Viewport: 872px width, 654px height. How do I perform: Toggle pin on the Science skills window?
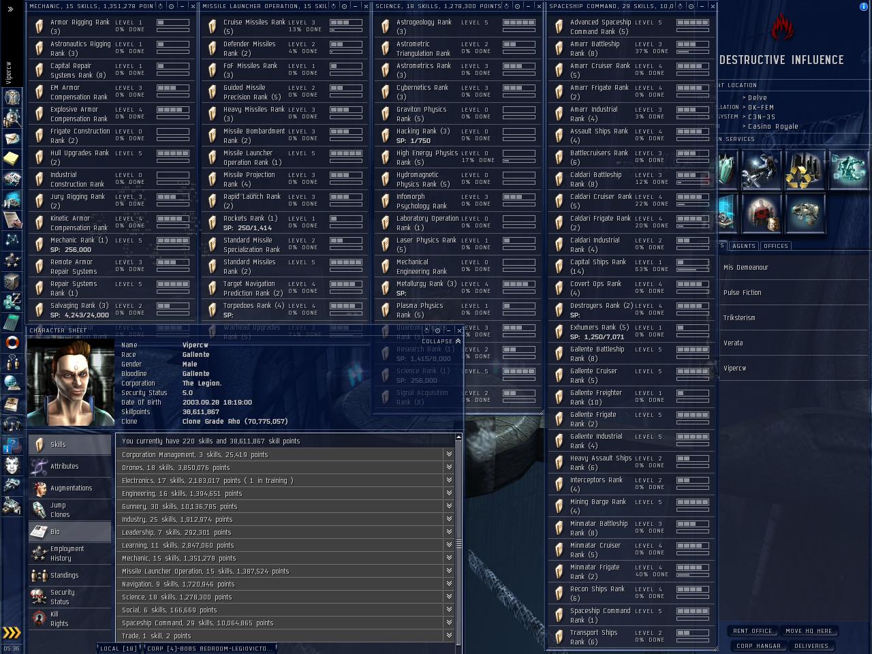pyautogui.click(x=507, y=6)
